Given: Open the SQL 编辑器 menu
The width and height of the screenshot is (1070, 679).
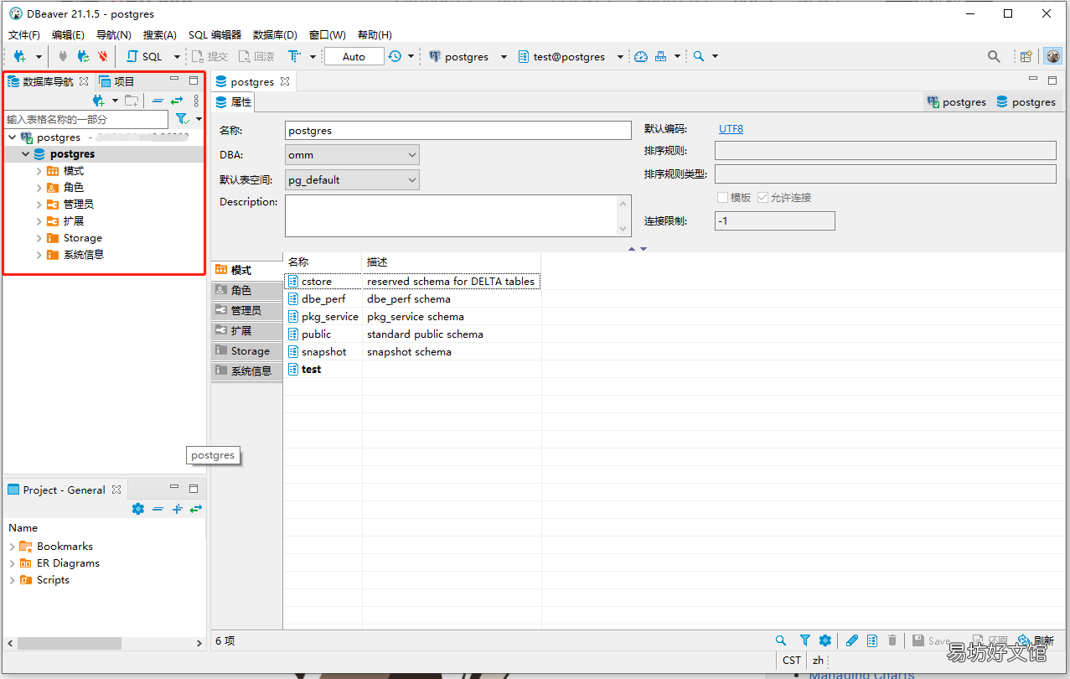Looking at the screenshot, I should pos(215,34).
